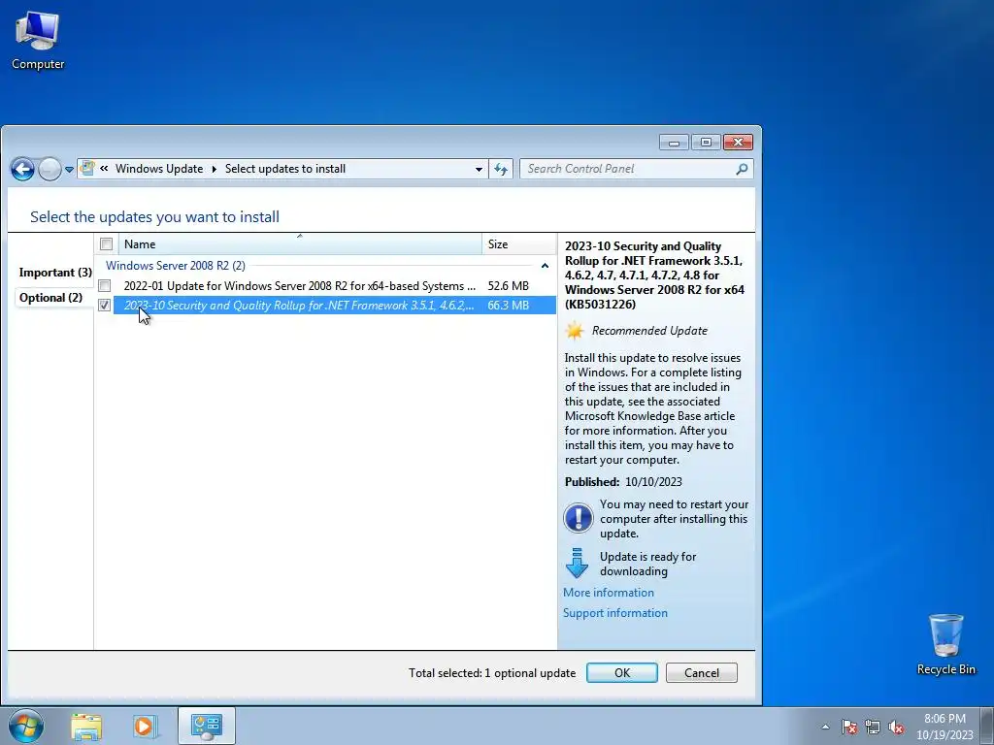This screenshot has height=745, width=994.
Task: Click the muted volume speaker icon
Action: coord(896,727)
